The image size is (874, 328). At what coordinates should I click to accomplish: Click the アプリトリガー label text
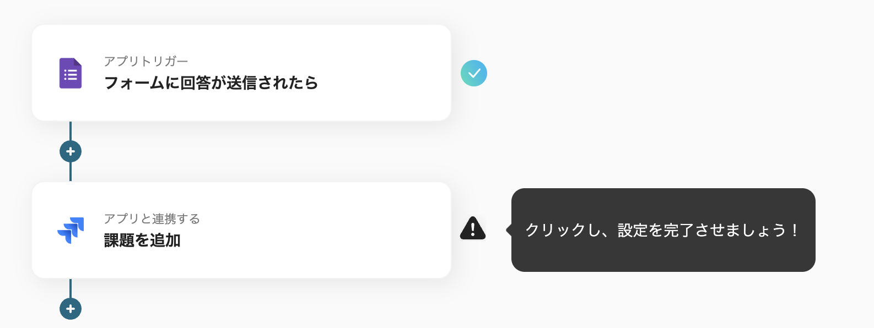146,61
